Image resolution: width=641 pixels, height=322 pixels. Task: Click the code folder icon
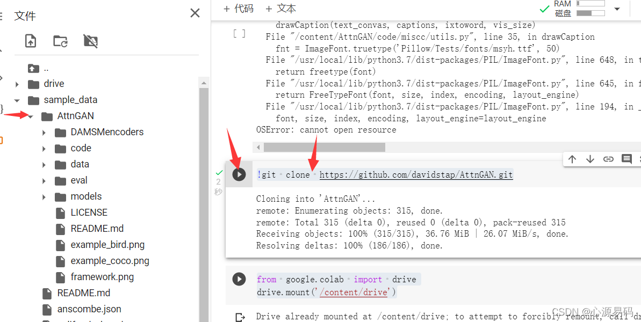click(x=60, y=149)
